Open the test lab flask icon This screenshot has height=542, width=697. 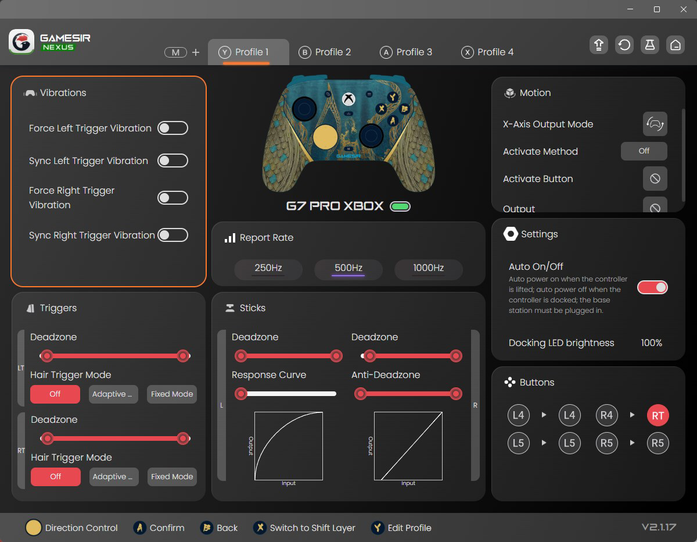[650, 45]
